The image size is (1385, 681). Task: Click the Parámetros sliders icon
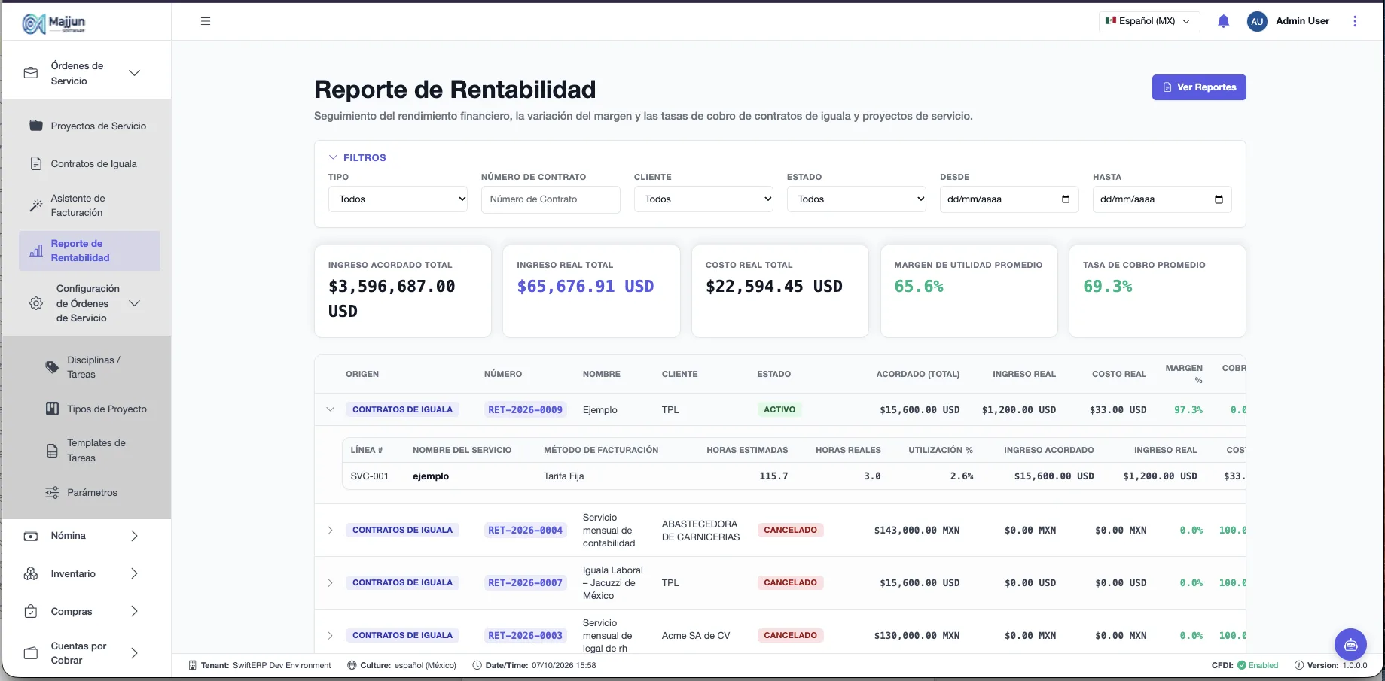[52, 493]
